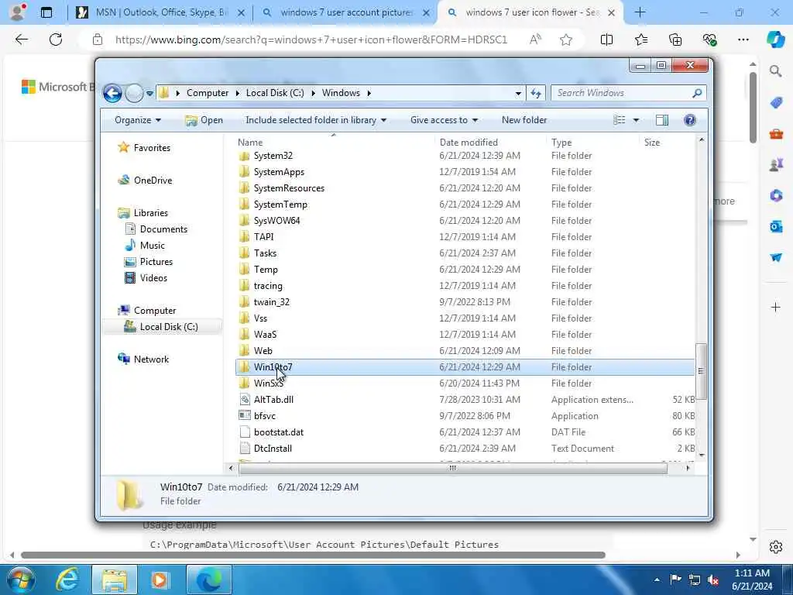Refresh the Windows folder view
793x595 pixels.
536,93
